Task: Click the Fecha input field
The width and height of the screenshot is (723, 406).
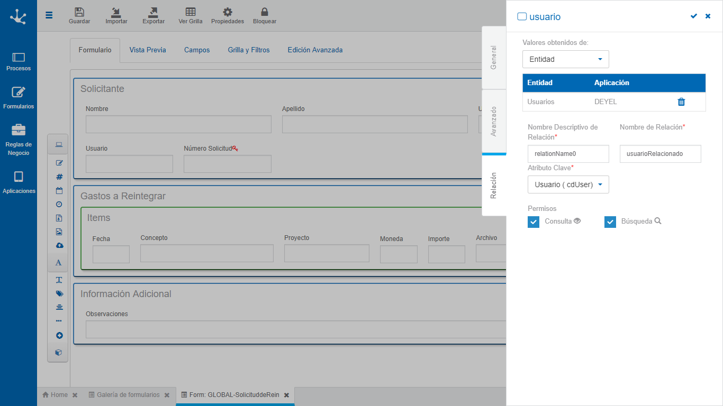Action: (111, 254)
